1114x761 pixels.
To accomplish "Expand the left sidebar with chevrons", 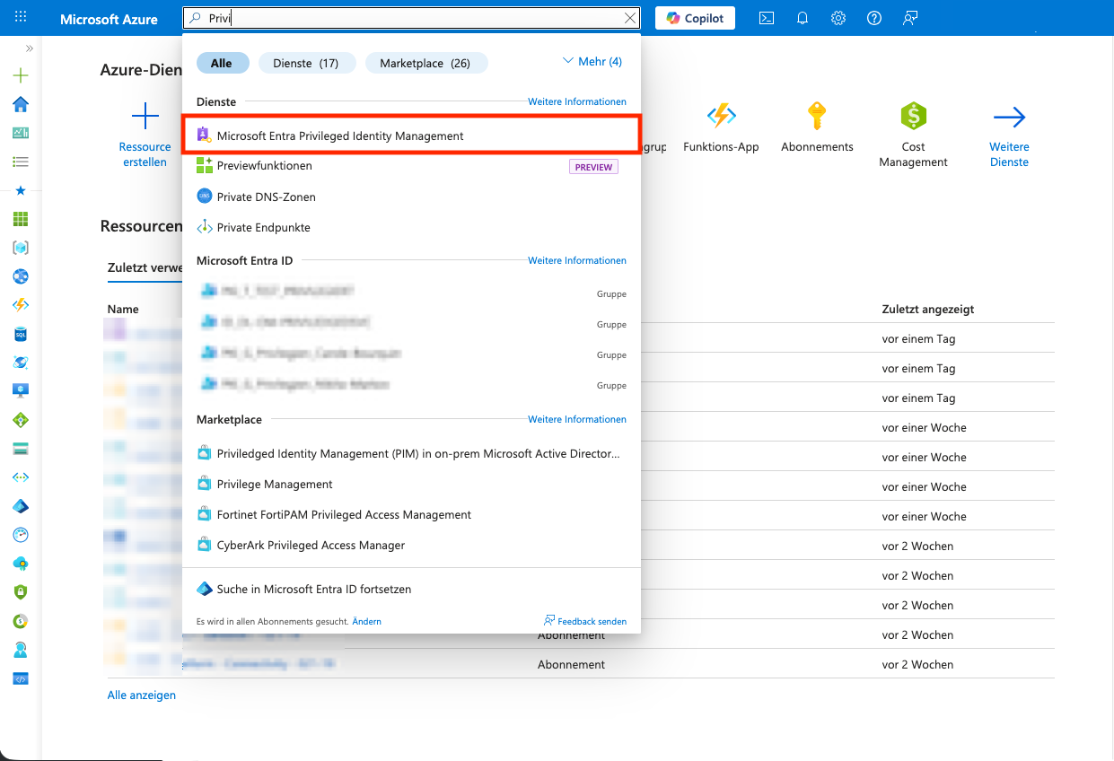I will click(29, 48).
